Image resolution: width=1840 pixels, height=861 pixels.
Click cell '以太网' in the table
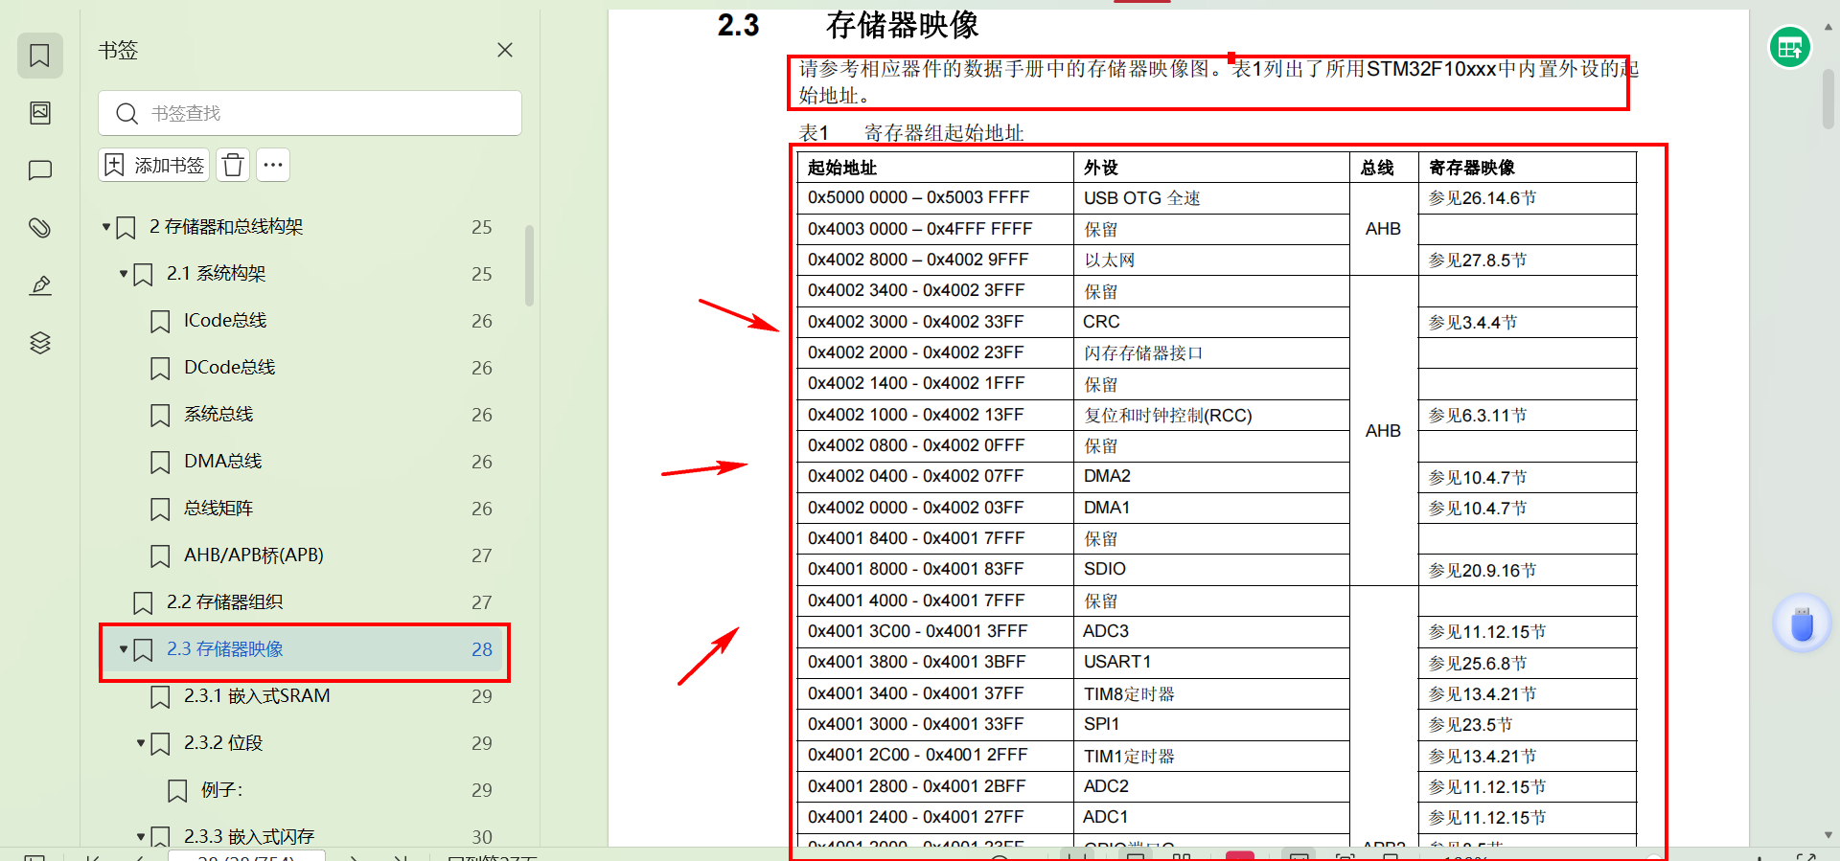point(1109,261)
